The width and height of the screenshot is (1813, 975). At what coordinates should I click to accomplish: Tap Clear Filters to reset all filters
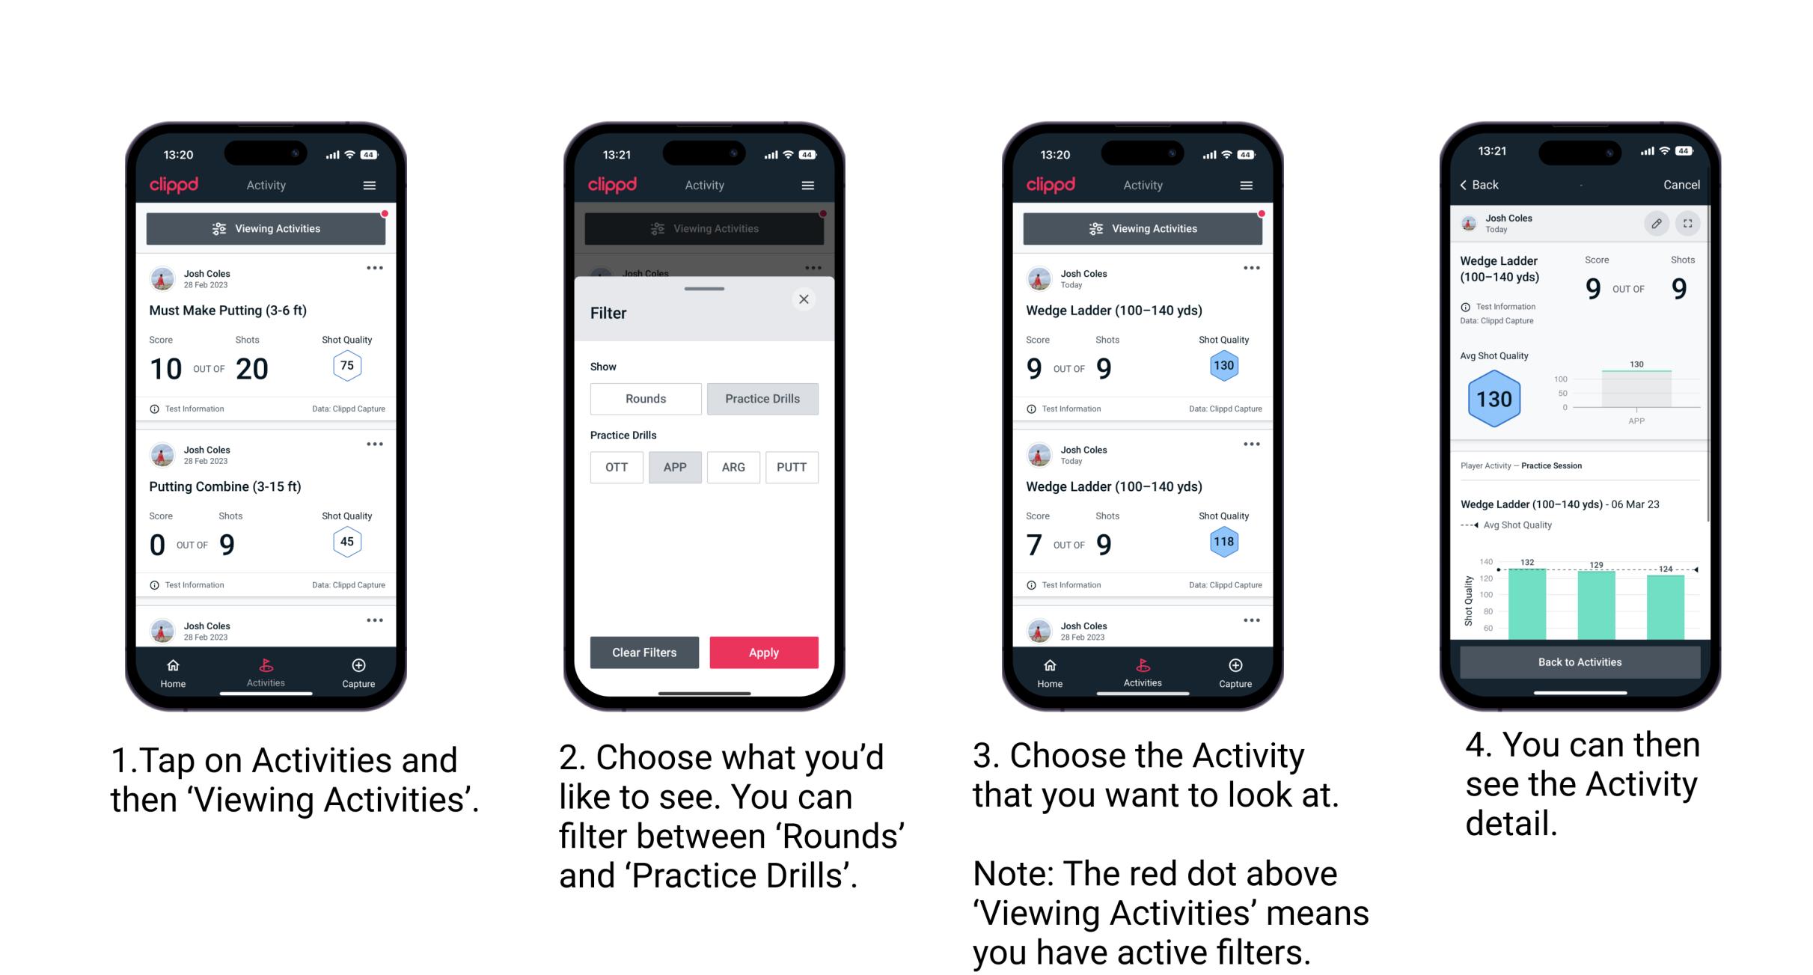pyautogui.click(x=645, y=652)
